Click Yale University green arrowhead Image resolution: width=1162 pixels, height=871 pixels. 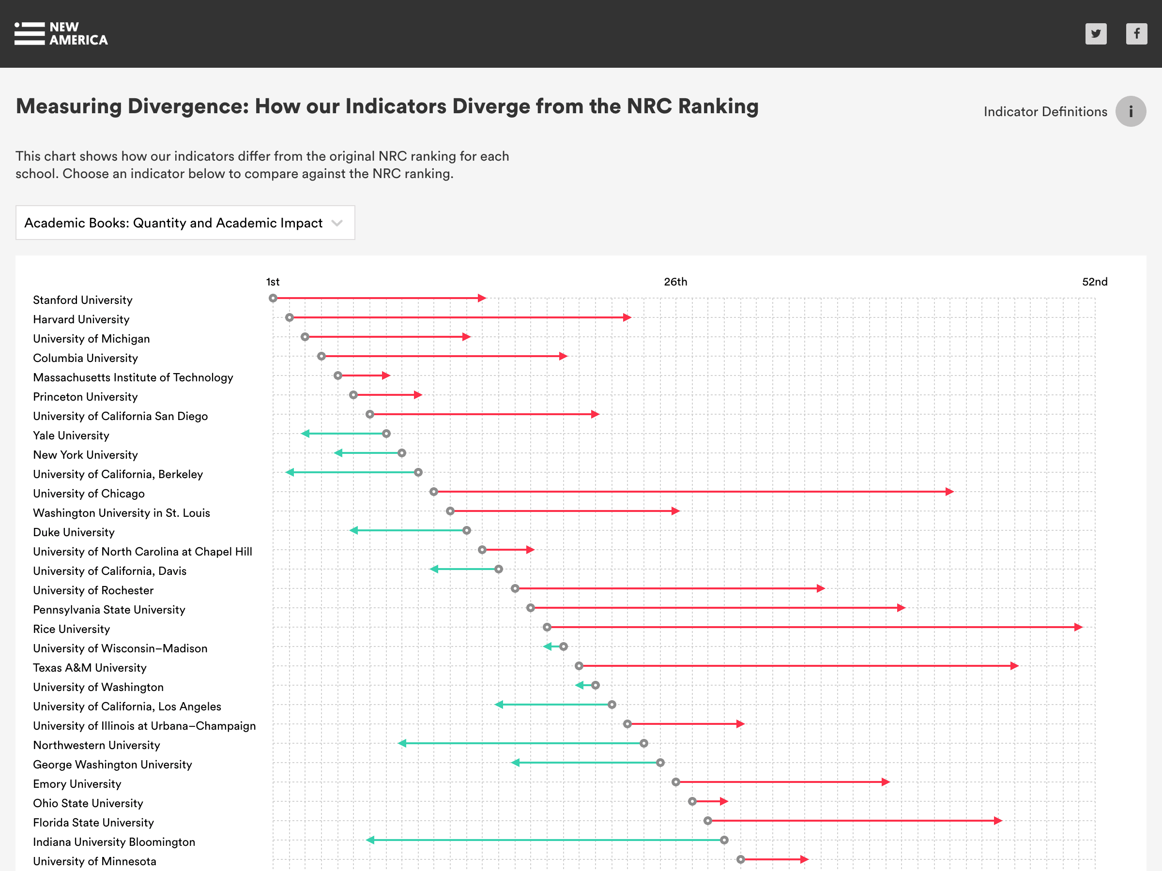(305, 434)
